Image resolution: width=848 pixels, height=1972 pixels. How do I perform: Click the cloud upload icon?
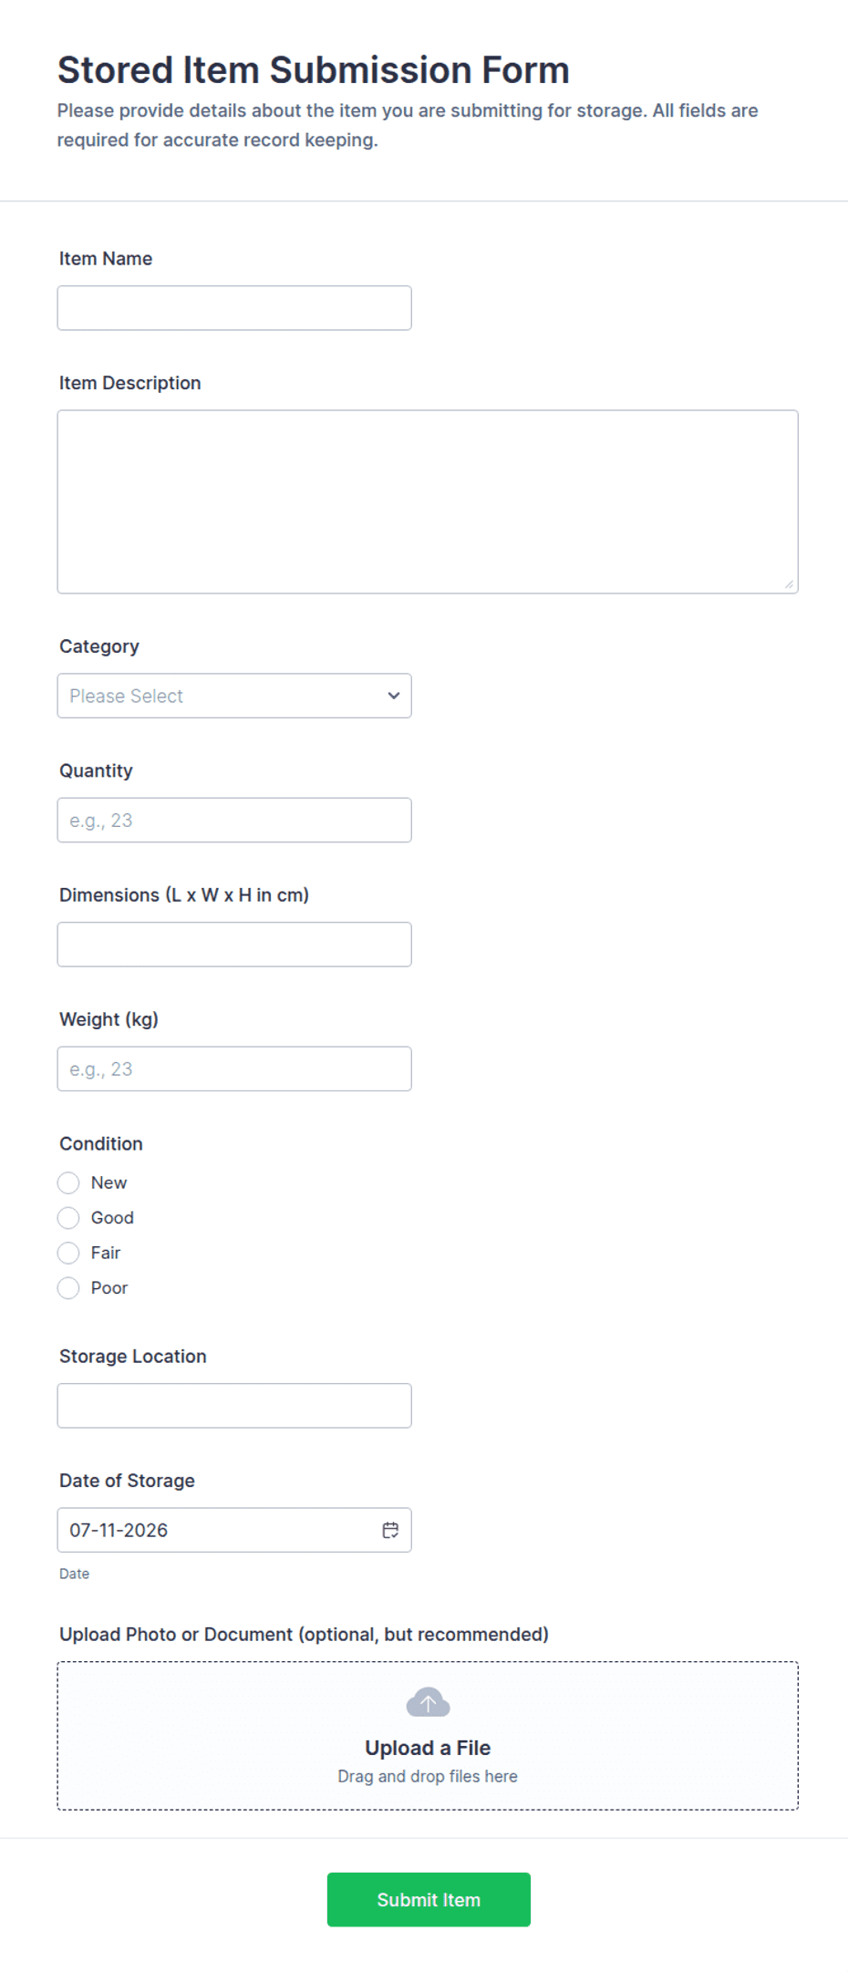tap(428, 1702)
